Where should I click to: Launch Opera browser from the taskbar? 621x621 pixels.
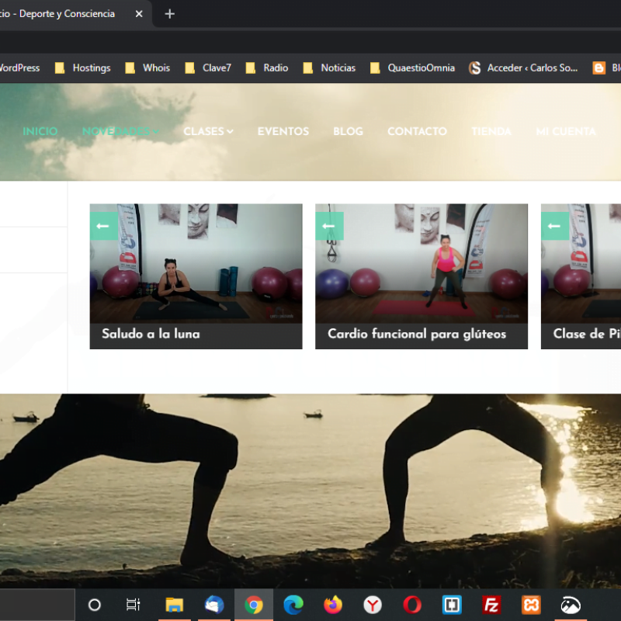tap(412, 605)
